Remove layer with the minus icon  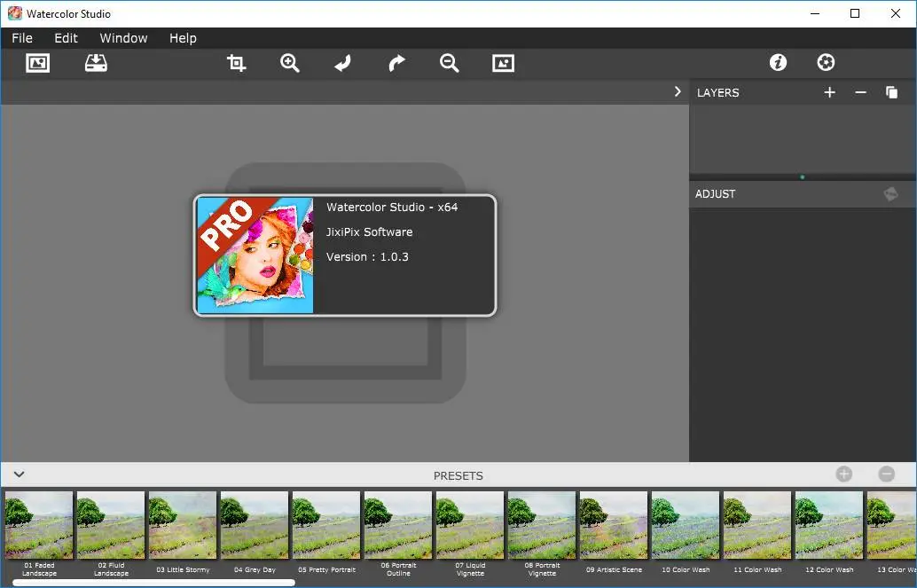coord(860,92)
